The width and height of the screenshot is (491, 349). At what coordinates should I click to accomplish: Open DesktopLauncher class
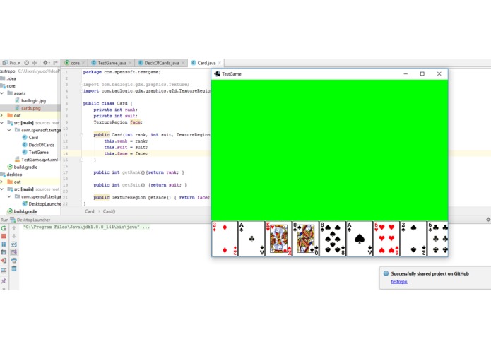pyautogui.click(x=42, y=203)
